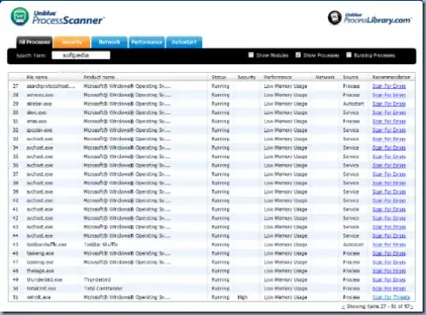Click Scan For Errors link in row 48
This screenshot has height=315, width=426.
[389, 271]
